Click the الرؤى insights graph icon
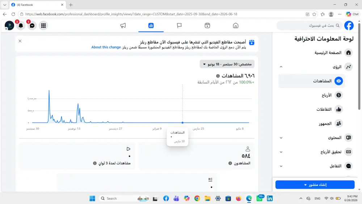362x204 pixels. coord(348,67)
